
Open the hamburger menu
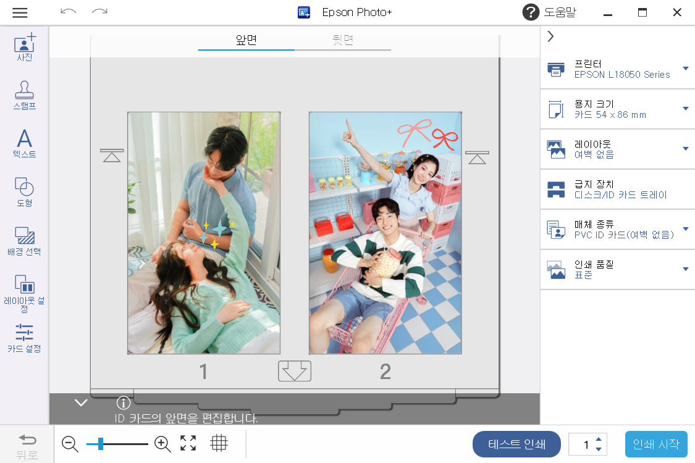tap(20, 12)
